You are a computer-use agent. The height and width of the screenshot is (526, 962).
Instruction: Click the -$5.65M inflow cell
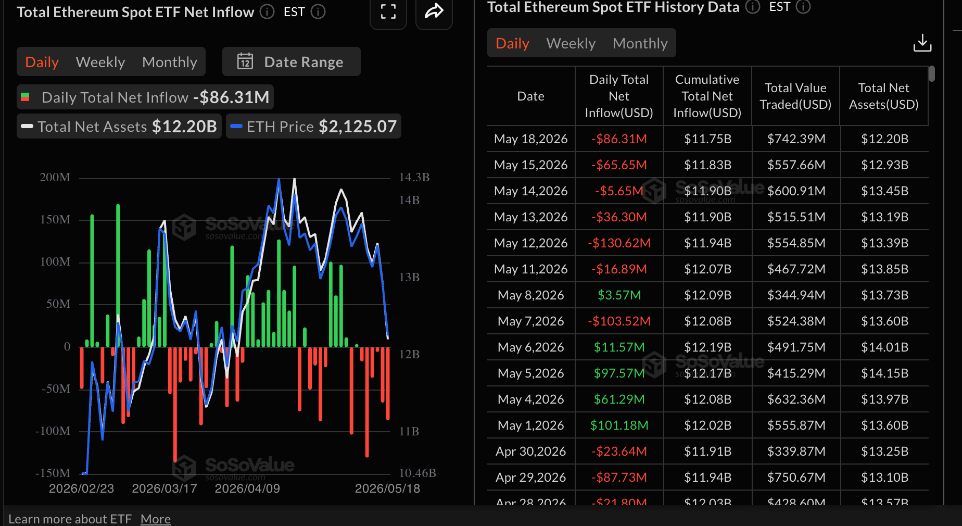click(x=619, y=191)
